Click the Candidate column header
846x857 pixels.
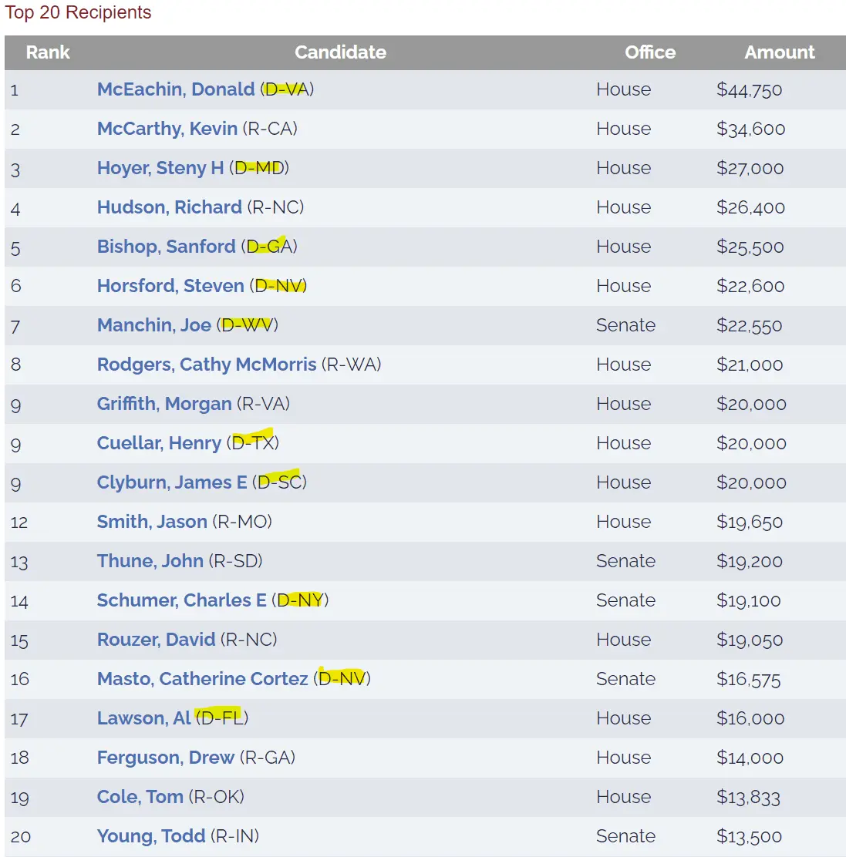(x=340, y=52)
